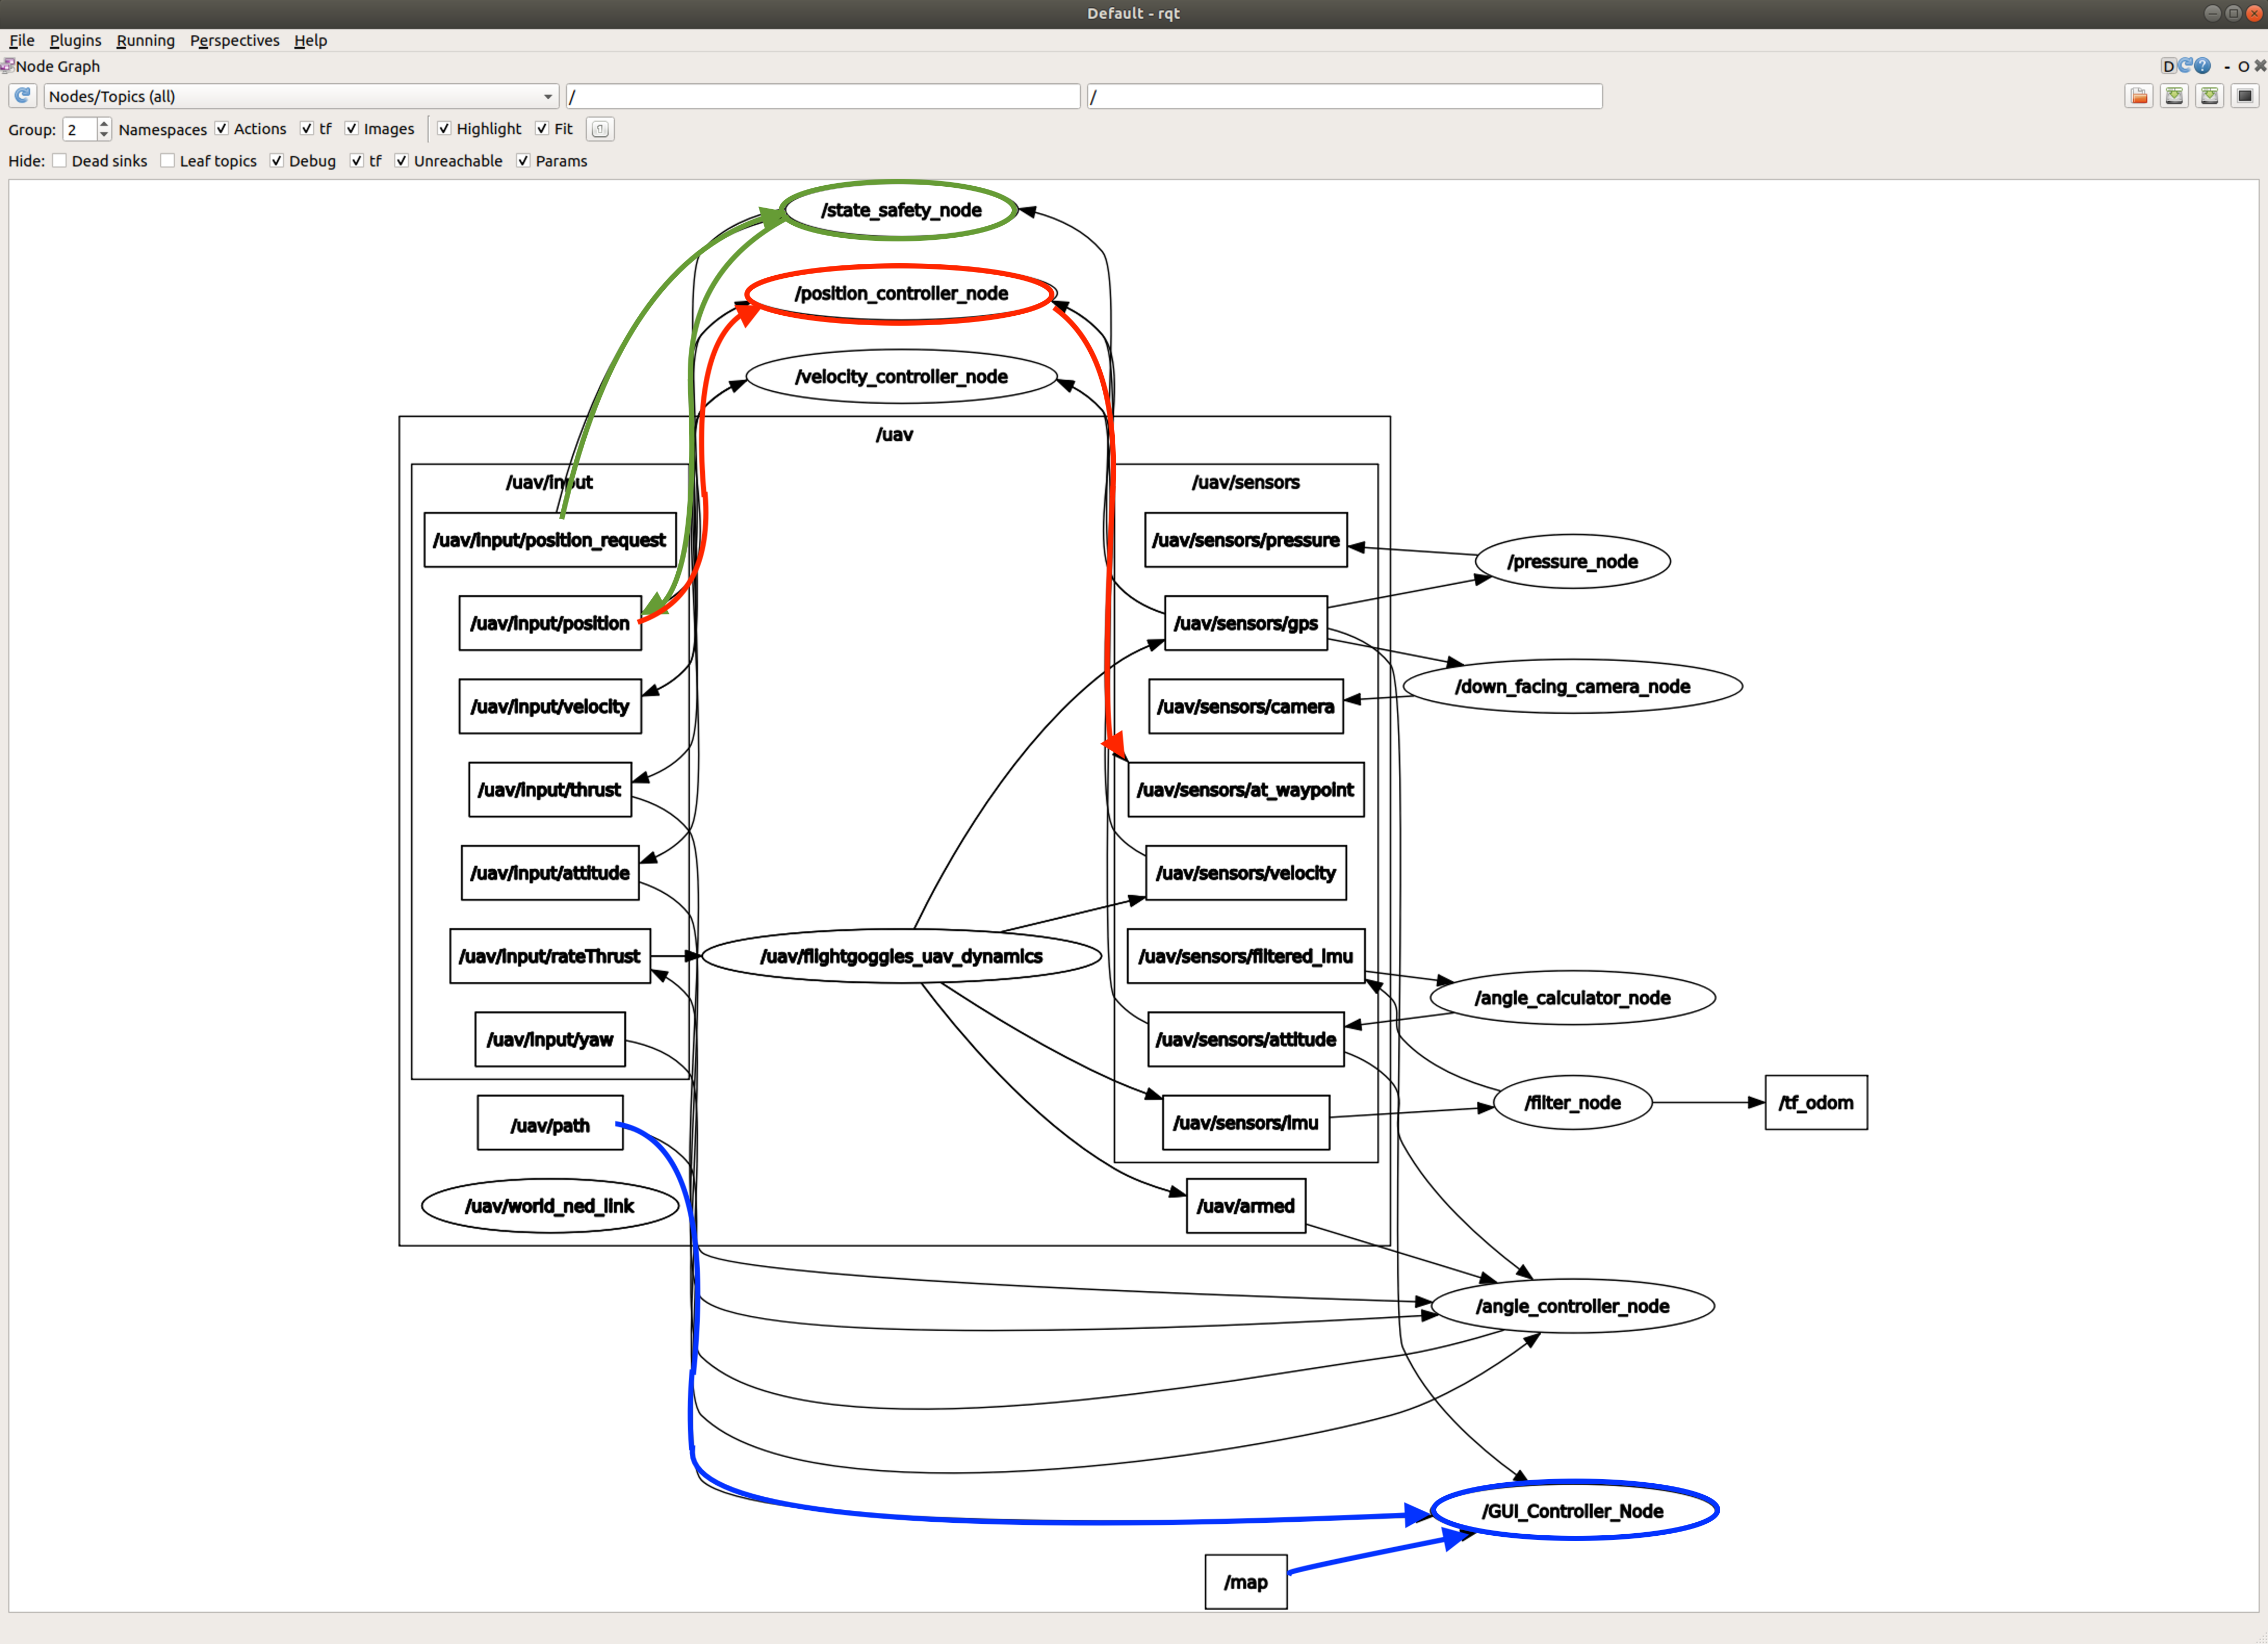Load DOT graph from file
This screenshot has height=1644, width=2268.
coord(2138,96)
